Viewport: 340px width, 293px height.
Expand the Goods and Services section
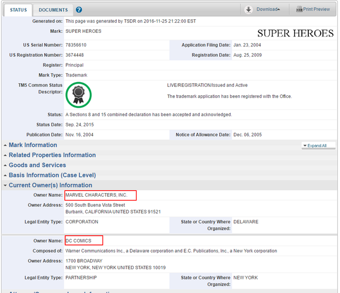[37, 165]
